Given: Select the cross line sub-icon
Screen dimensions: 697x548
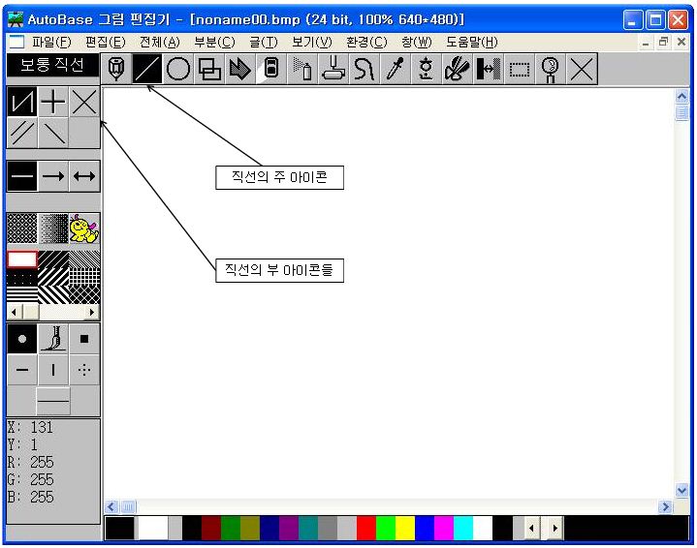Looking at the screenshot, I should point(53,102).
